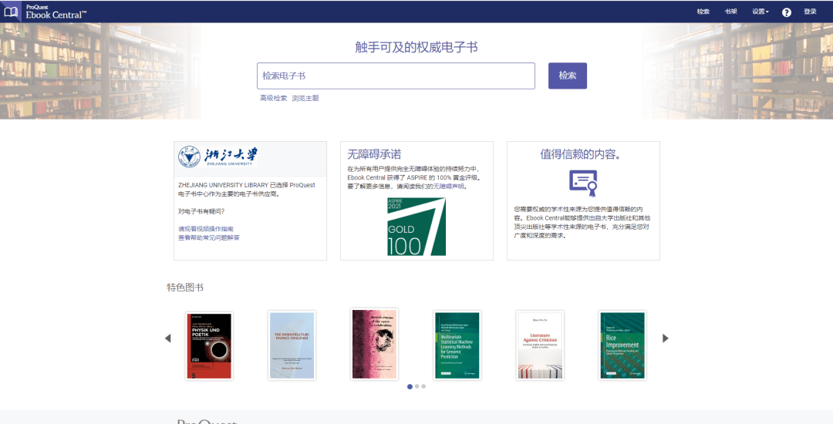This screenshot has width=833, height=424.
Task: Open the help question mark icon
Action: 786,12
